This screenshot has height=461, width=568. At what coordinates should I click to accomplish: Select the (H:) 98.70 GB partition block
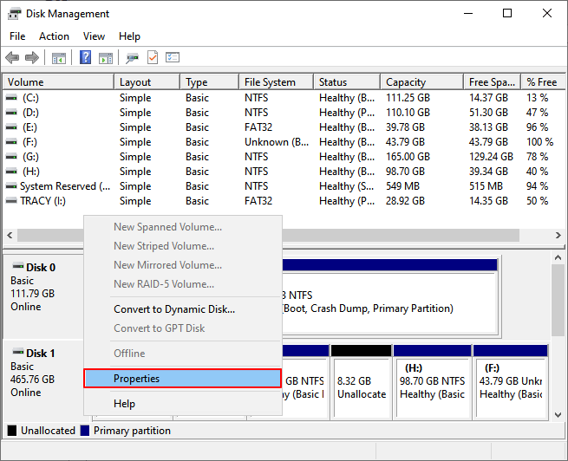pos(431,381)
